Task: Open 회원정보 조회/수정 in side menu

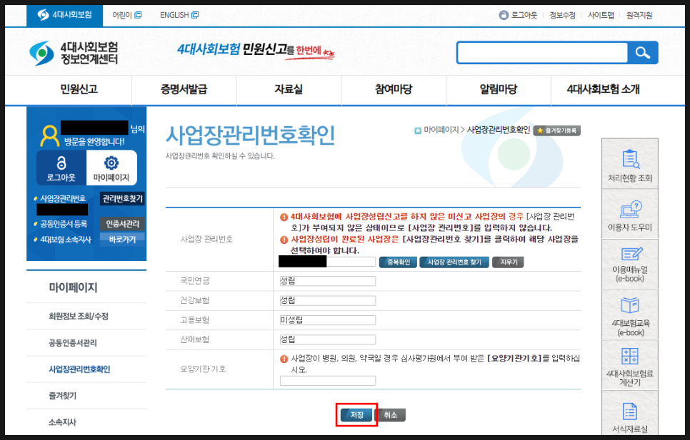Action: (x=79, y=316)
